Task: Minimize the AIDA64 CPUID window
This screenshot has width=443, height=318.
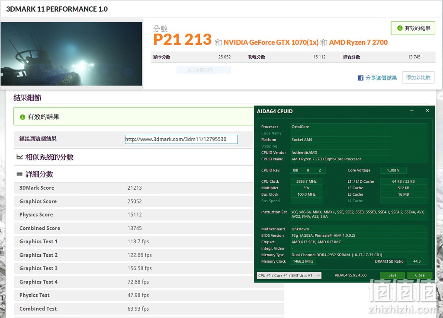Action: tap(412, 111)
